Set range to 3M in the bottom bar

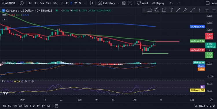[21, 106]
